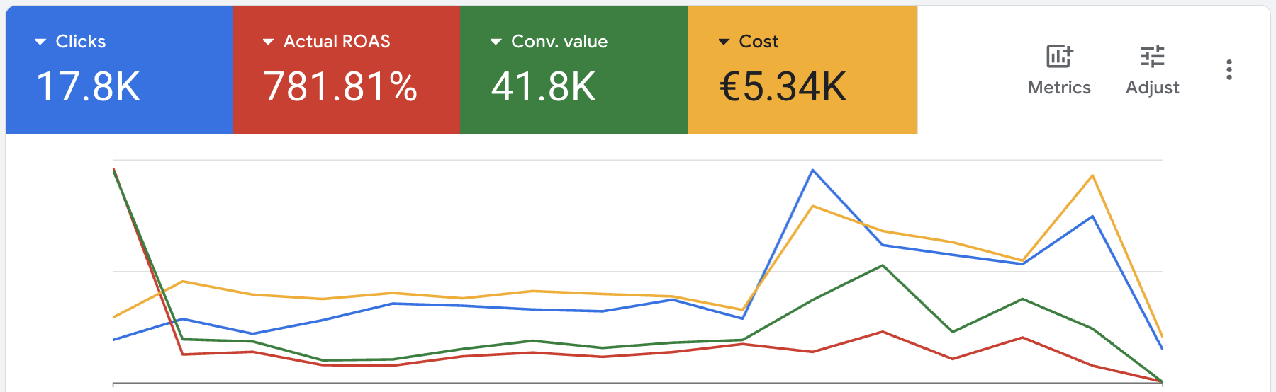Click the green line's mid-chart peak
1276x392 pixels.
pos(883,265)
